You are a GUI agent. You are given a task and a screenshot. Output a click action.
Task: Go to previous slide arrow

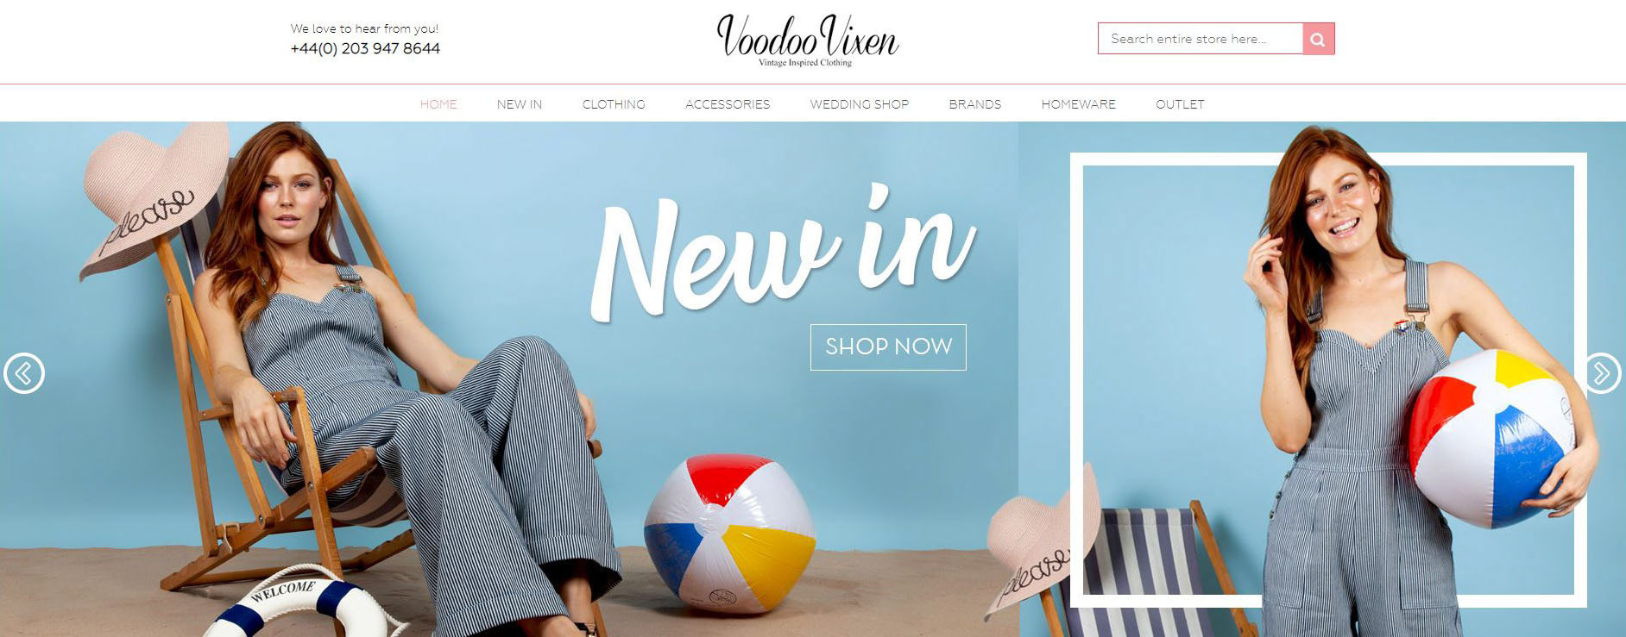pyautogui.click(x=24, y=373)
